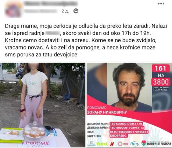The image size is (172, 148).
Task: Click the red 3800 short-code badge
Action: click(161, 82)
